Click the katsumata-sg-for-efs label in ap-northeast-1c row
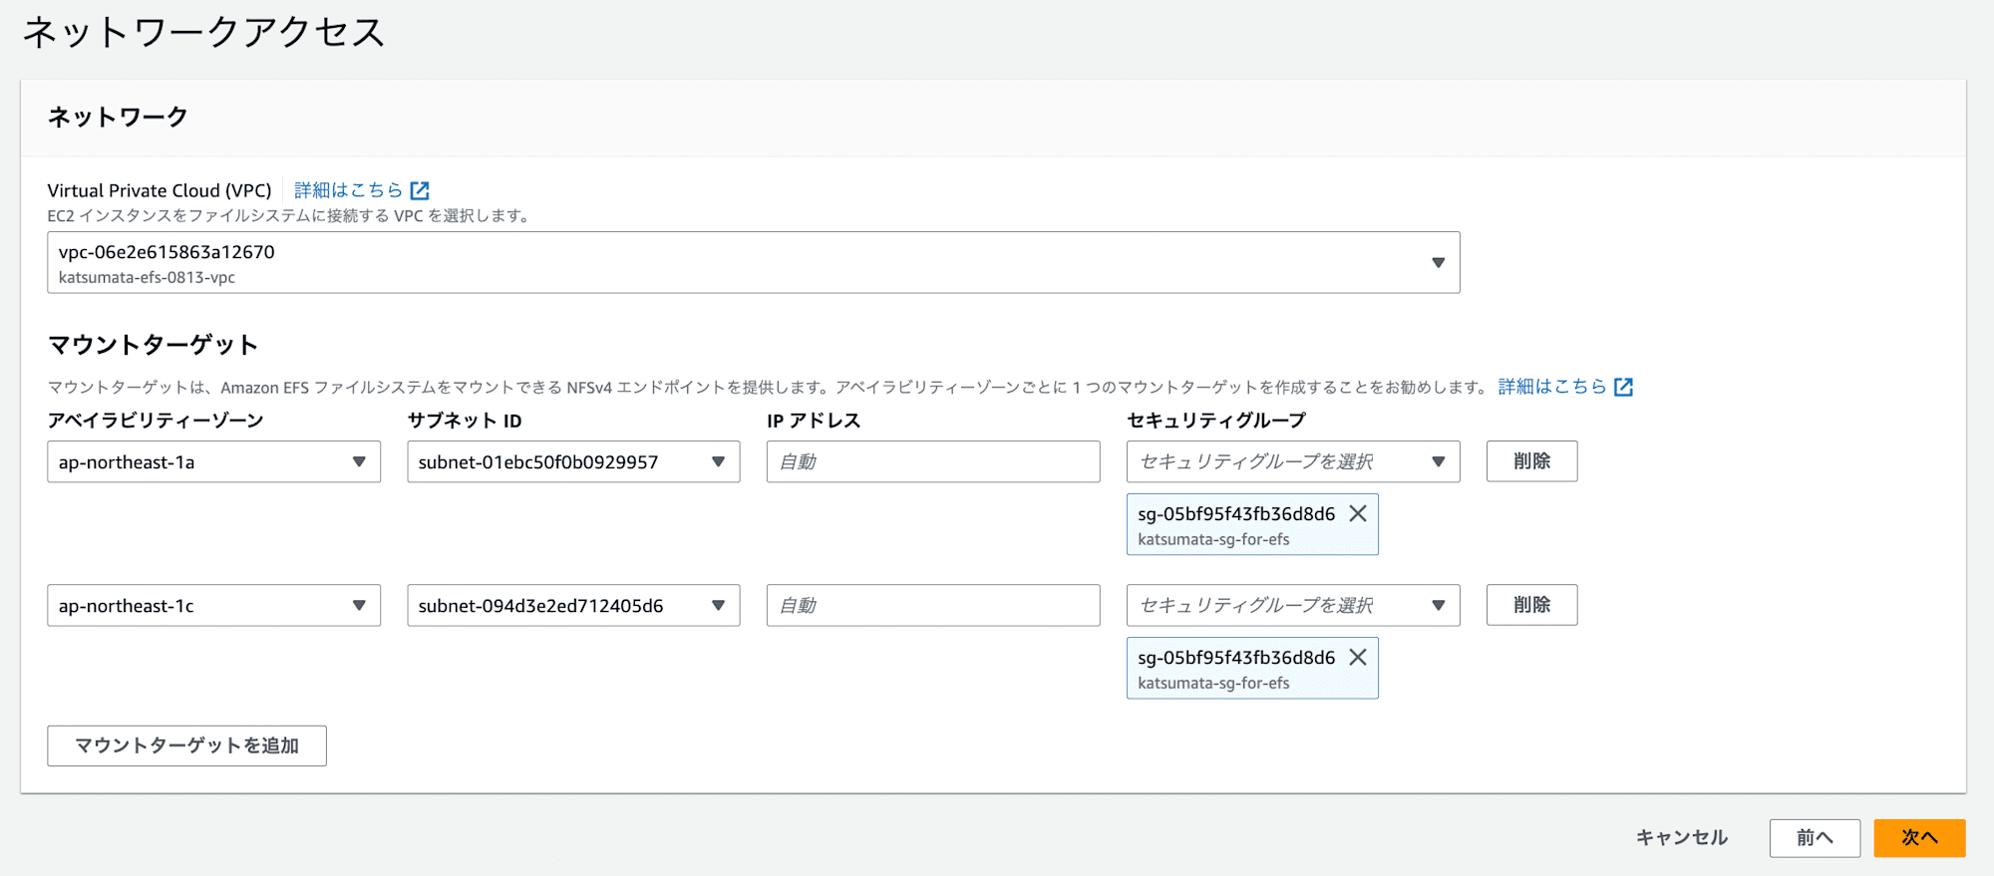Image resolution: width=1994 pixels, height=876 pixels. [1213, 683]
